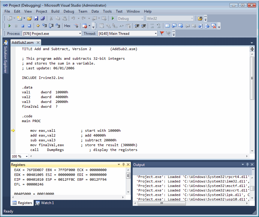Click the green Start Debugging arrow beside the Debug combo
The height and width of the screenshot is (217, 259).
[x=113, y=18]
